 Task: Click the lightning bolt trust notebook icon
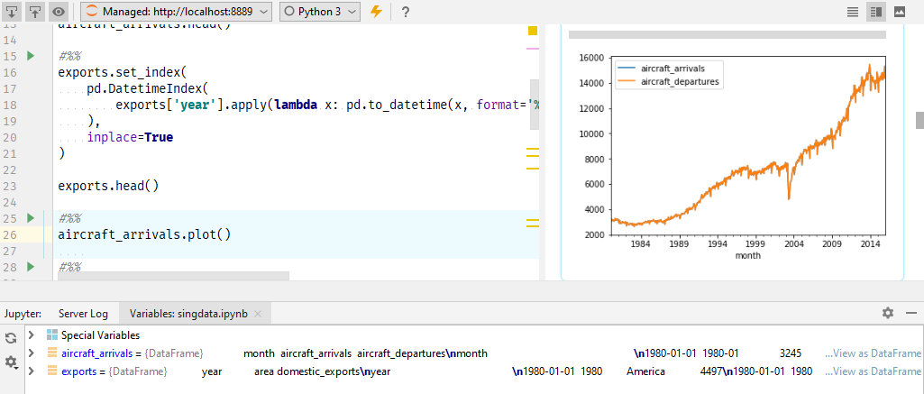(376, 11)
